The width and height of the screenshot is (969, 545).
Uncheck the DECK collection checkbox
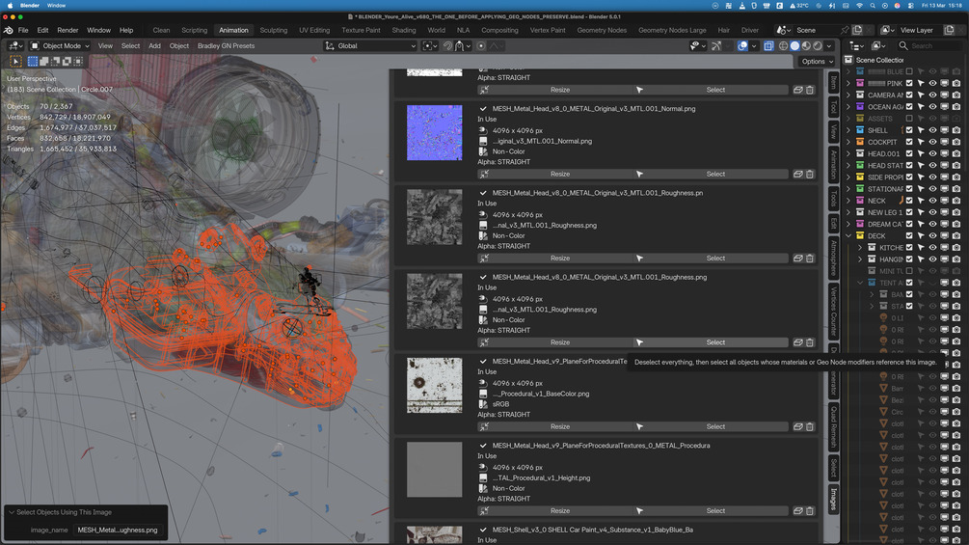909,236
